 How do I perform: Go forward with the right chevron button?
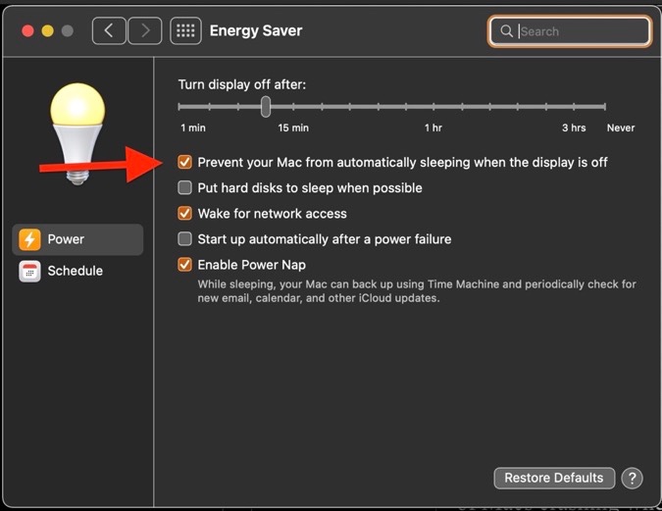point(145,30)
